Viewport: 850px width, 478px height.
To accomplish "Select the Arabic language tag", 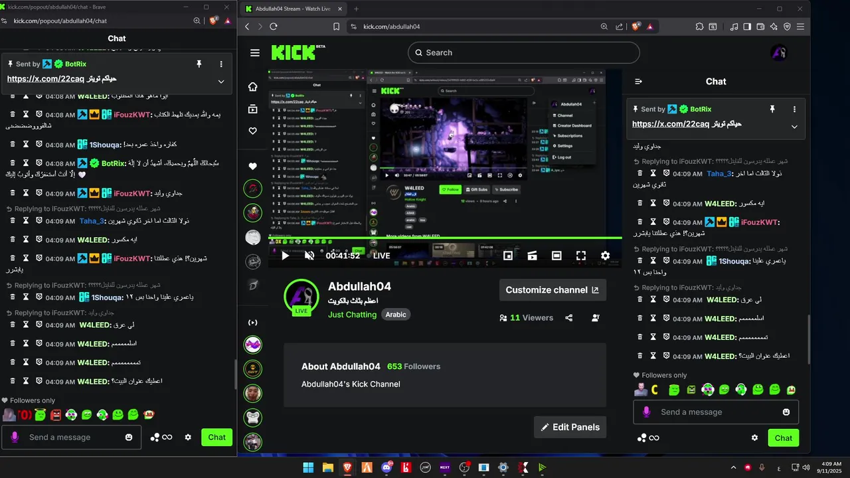I will [396, 315].
